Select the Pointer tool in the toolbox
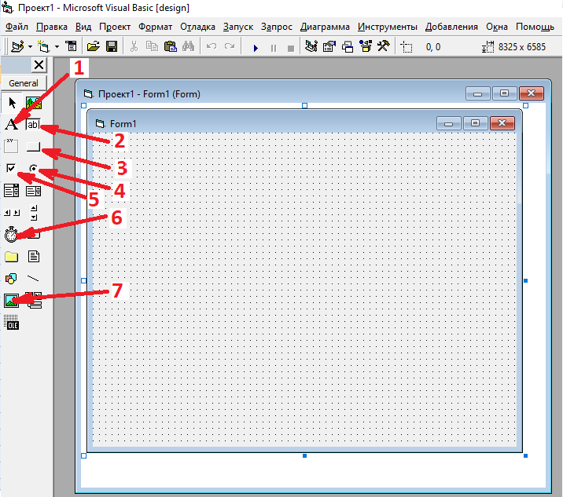The width and height of the screenshot is (563, 497). click(12, 103)
